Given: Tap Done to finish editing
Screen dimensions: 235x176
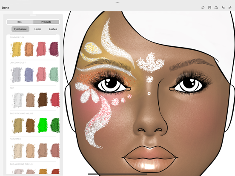Looking at the screenshot, I should pos(6,8).
